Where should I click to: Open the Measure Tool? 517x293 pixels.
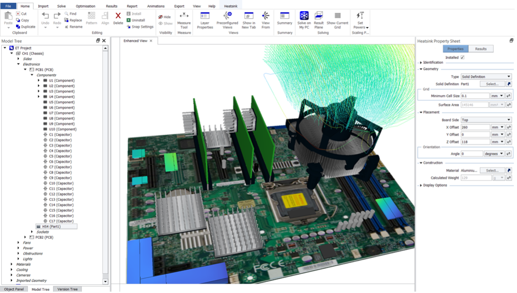(x=184, y=17)
